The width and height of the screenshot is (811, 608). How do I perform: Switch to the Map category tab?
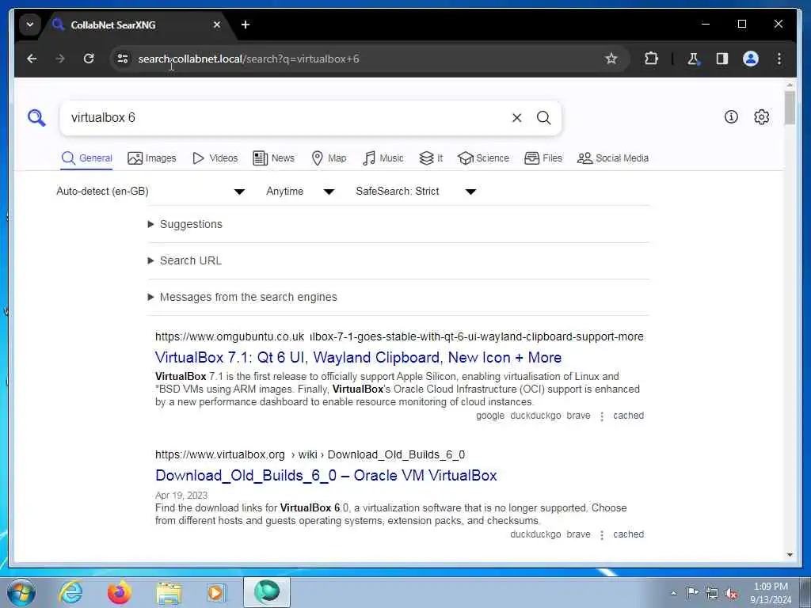pos(329,158)
